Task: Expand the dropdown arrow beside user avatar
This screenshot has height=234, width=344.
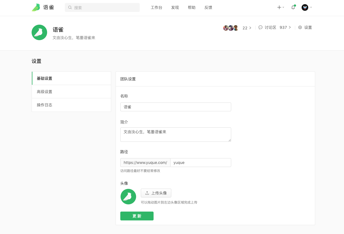Action: 311,7
